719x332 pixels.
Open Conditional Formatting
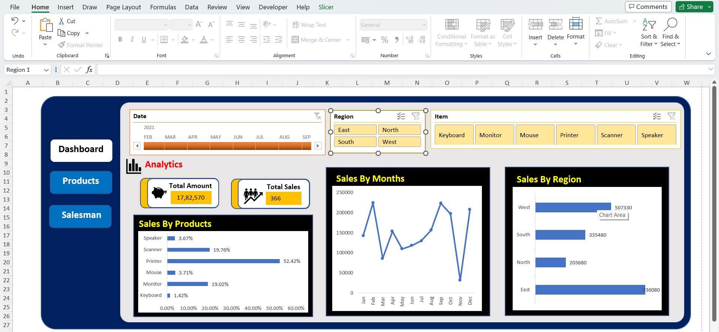point(452,33)
